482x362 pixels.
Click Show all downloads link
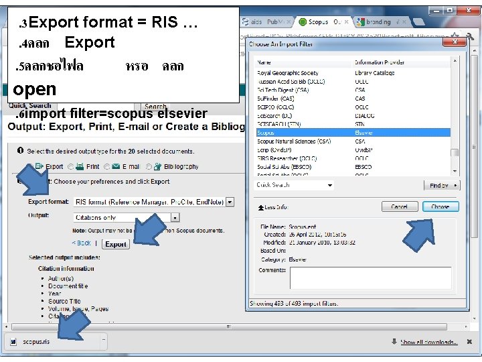(429, 342)
